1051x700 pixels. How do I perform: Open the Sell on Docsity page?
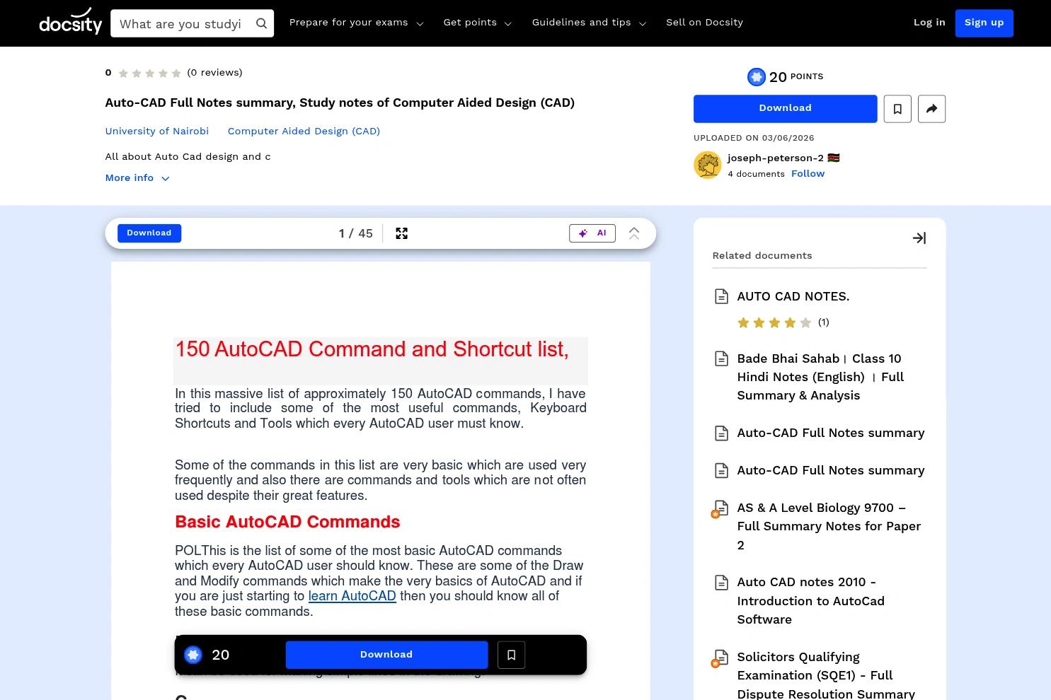[704, 23]
